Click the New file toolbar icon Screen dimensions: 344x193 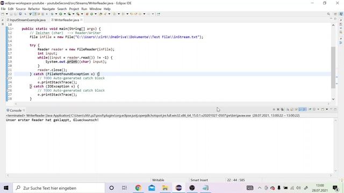point(2,14)
